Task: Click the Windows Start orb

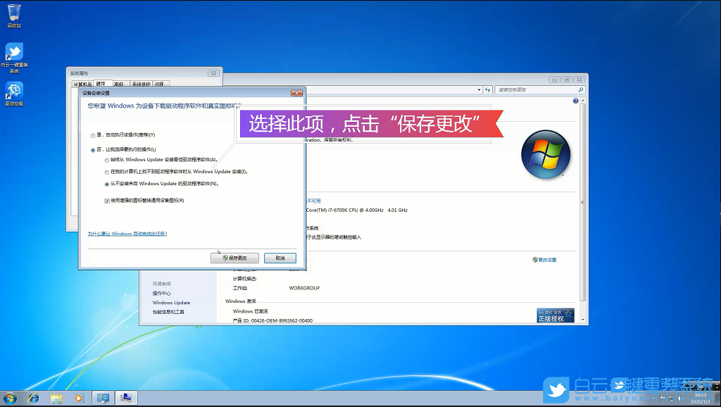Action: pyautogui.click(x=10, y=399)
